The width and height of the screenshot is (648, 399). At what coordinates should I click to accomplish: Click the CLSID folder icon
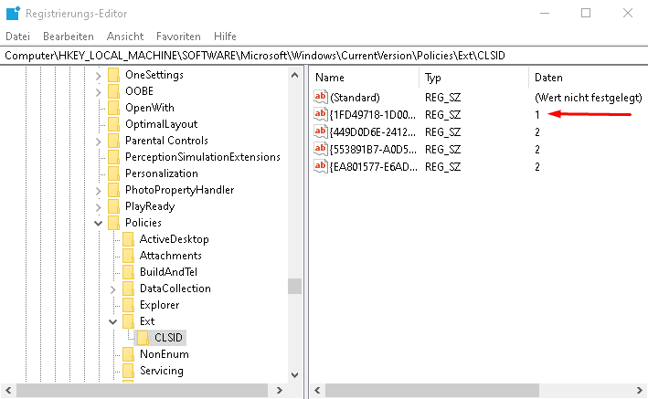click(x=143, y=338)
